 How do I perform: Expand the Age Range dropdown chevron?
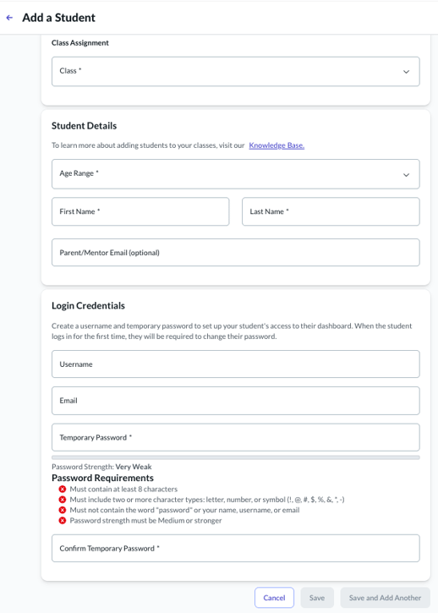(x=407, y=175)
